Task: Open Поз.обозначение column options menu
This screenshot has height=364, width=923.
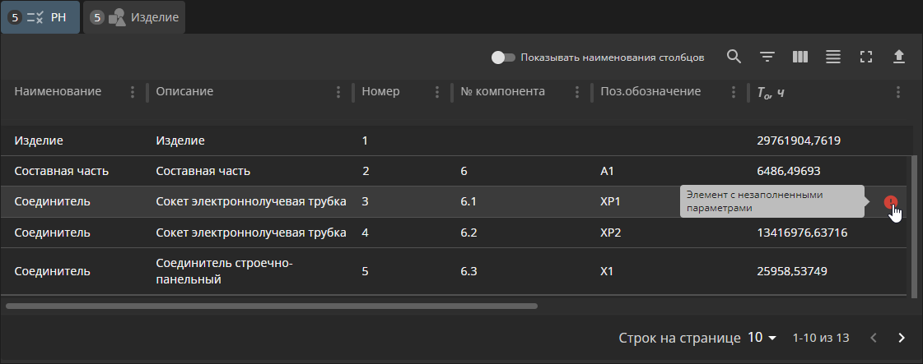Action: point(734,91)
